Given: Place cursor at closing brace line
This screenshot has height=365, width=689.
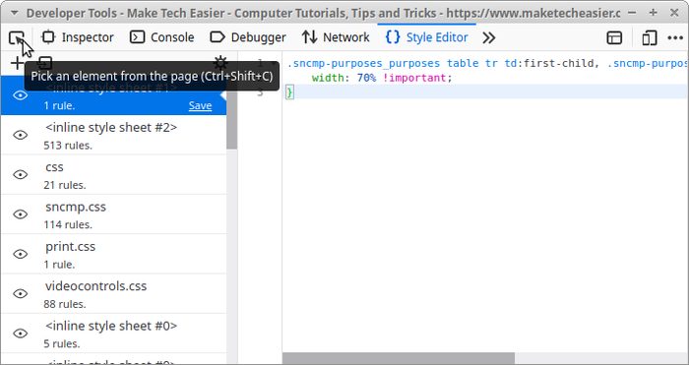Looking at the screenshot, I should (x=485, y=92).
